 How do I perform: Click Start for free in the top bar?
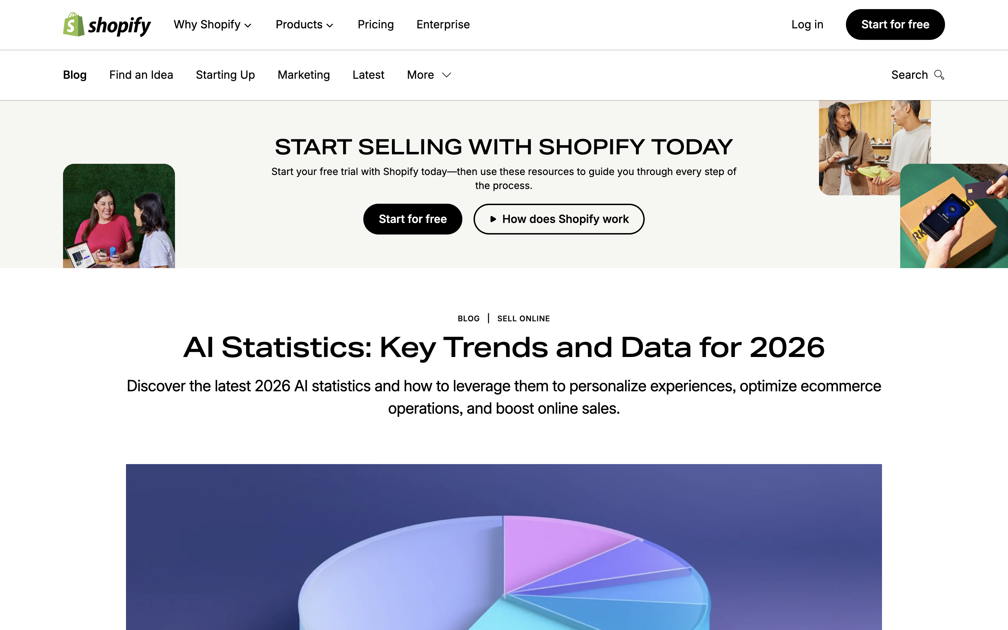pyautogui.click(x=895, y=24)
